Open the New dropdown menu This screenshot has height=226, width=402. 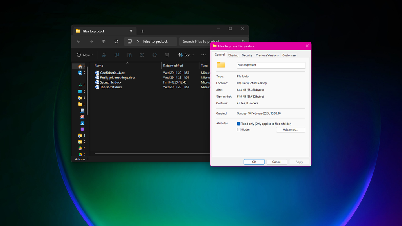84,55
